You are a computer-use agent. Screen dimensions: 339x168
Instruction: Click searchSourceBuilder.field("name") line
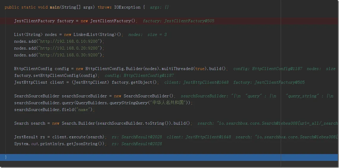tap(54, 110)
